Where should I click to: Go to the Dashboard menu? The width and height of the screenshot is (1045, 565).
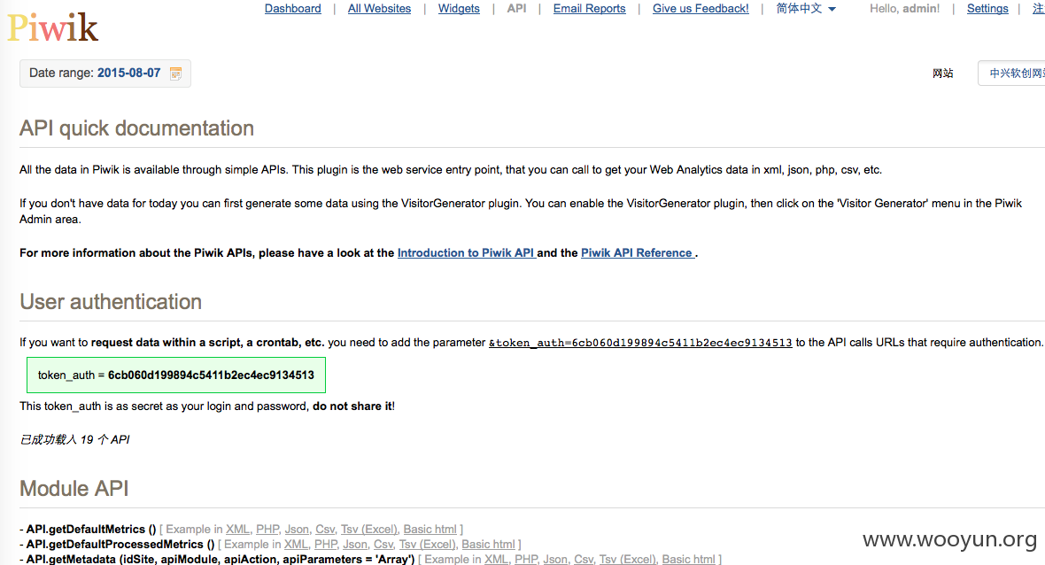tap(292, 9)
